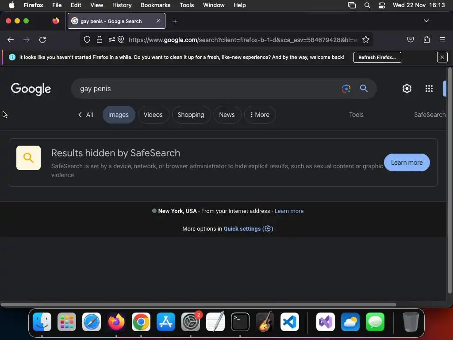Select the Images tab
Screen dimensions: 453x340
pos(119,115)
